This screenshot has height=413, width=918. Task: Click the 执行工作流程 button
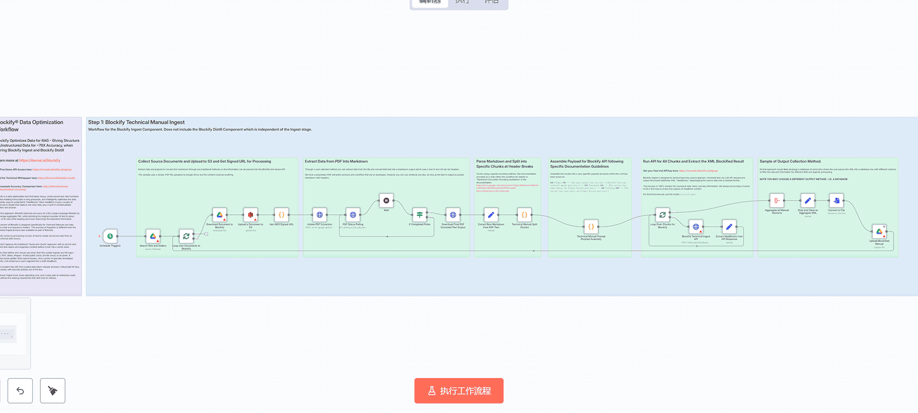(x=458, y=391)
